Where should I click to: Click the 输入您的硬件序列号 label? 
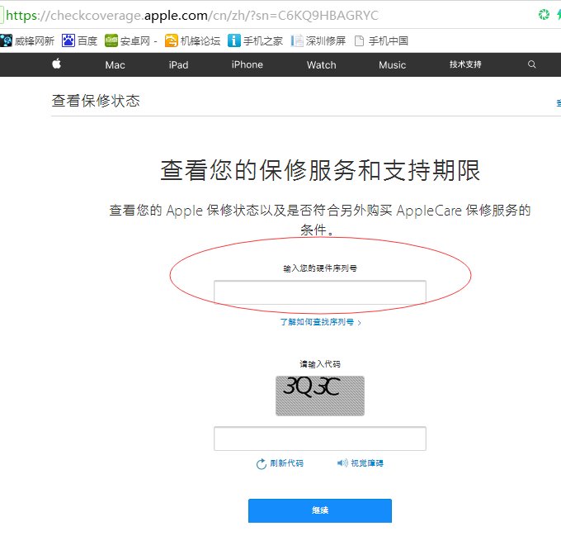(320, 268)
